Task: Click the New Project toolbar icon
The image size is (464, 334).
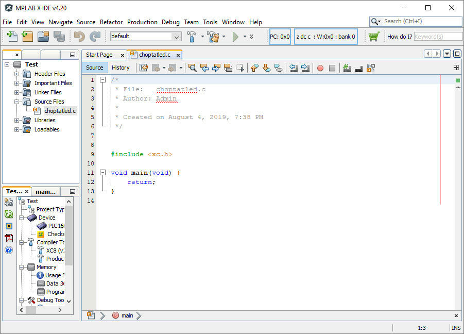Action: (x=27, y=37)
